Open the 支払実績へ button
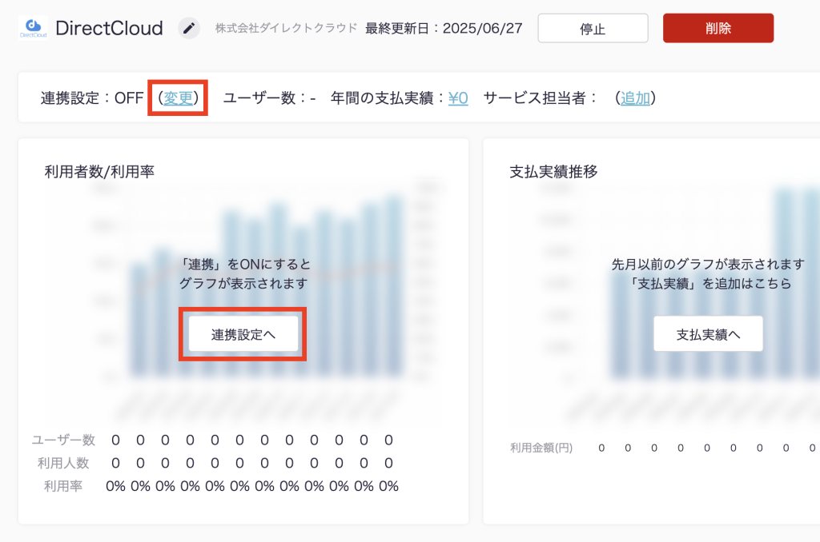Image resolution: width=820 pixels, height=542 pixels. pyautogui.click(x=708, y=334)
